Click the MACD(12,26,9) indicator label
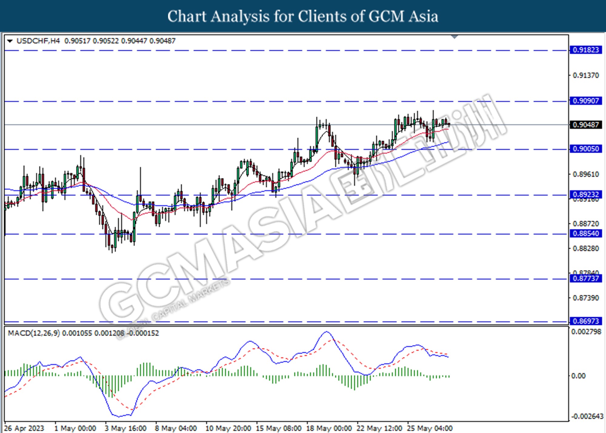Viewport: 606px width, 433px height. (x=34, y=333)
